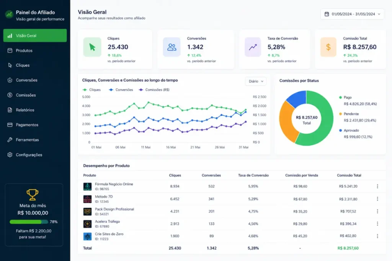Click the 25.430 value on Cliques card

pos(118,47)
